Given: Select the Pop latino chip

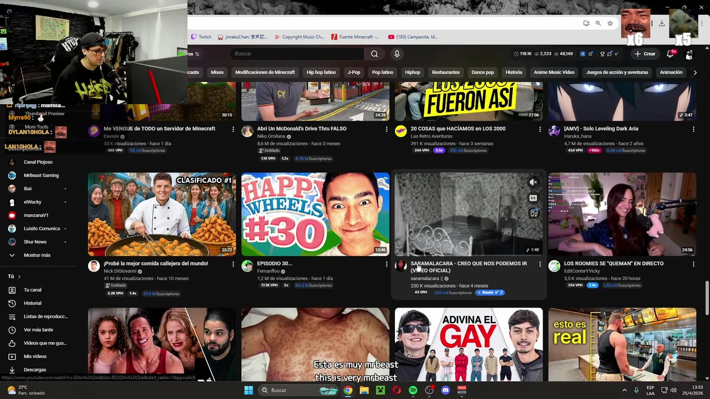Looking at the screenshot, I should [x=383, y=72].
